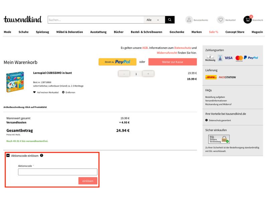This screenshot has height=201, width=268.
Task: Click the quantity field showing 1
Action: (x=136, y=74)
